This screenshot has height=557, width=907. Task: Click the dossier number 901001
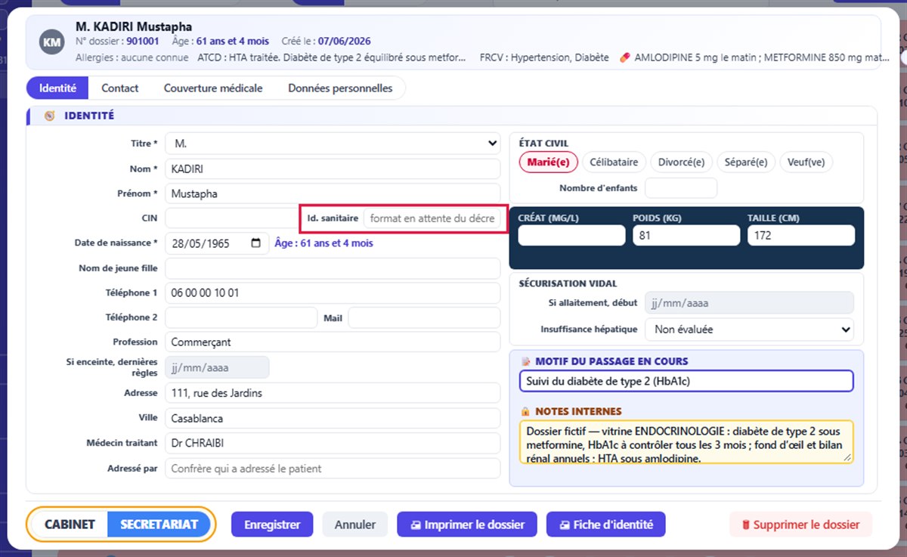point(143,42)
